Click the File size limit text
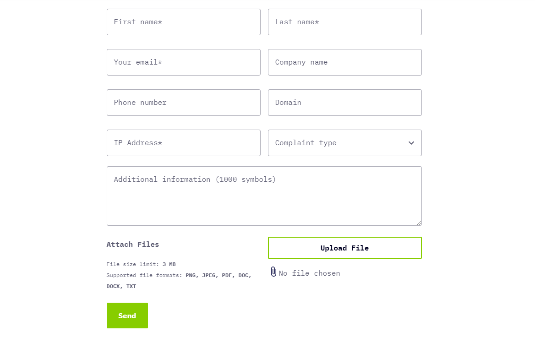Image resolution: width=535 pixels, height=343 pixels. 141,264
